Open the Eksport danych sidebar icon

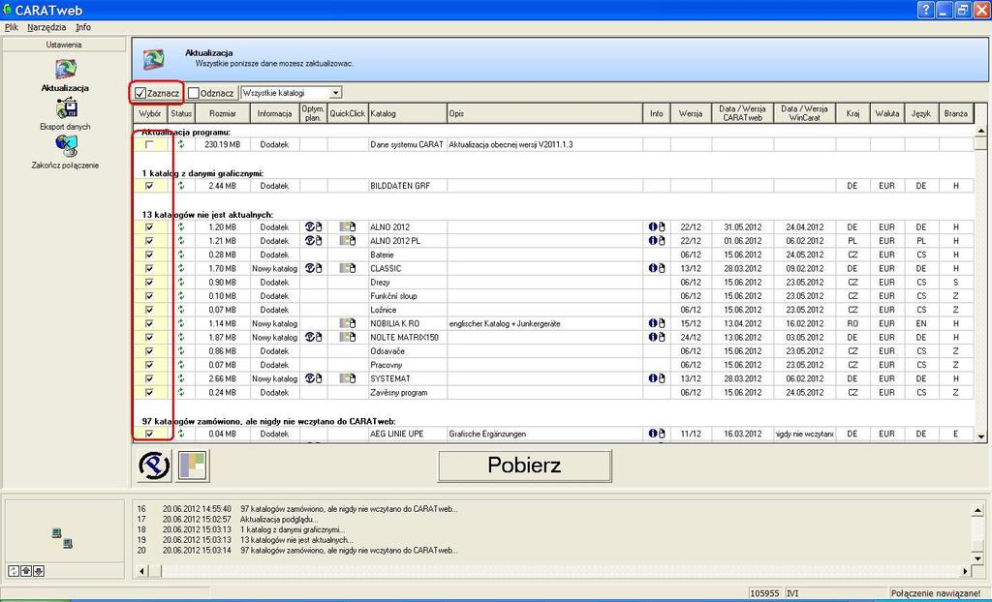click(x=65, y=108)
